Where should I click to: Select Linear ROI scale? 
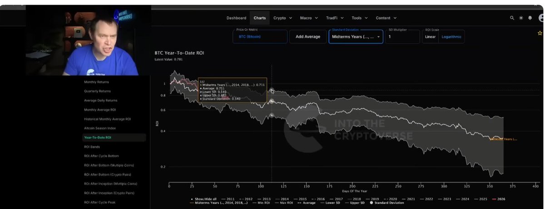tap(430, 37)
